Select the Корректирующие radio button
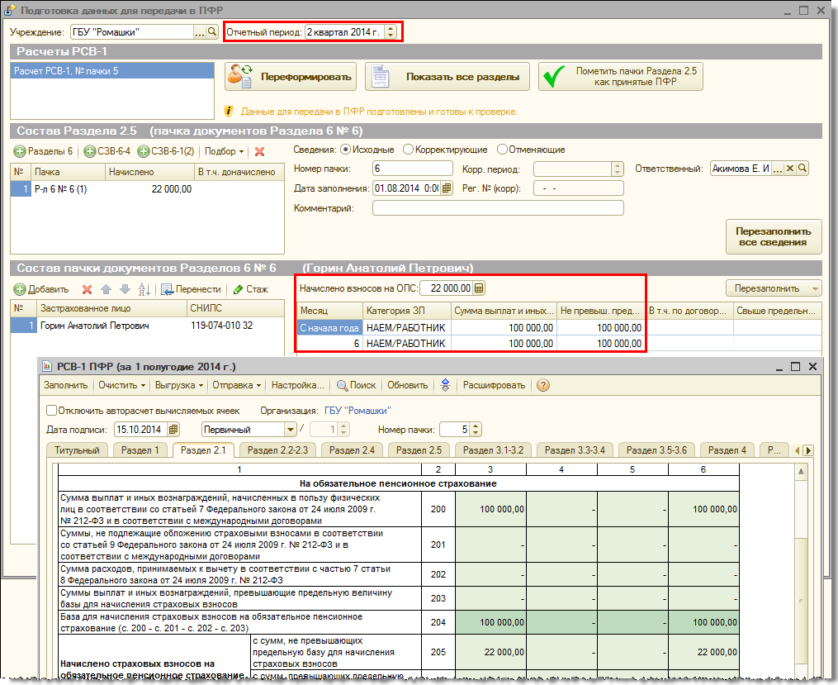The width and height of the screenshot is (838, 685). pos(408,150)
